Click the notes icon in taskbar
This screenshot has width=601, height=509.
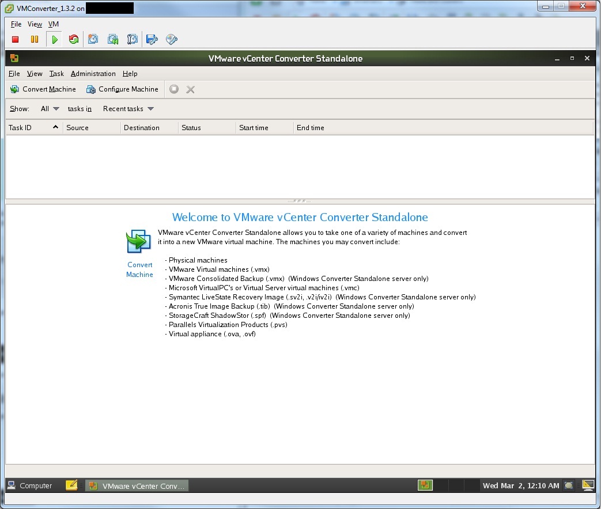coord(71,485)
